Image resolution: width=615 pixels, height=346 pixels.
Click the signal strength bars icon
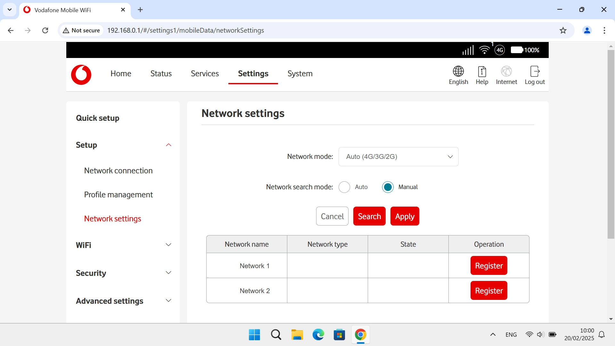[468, 50]
